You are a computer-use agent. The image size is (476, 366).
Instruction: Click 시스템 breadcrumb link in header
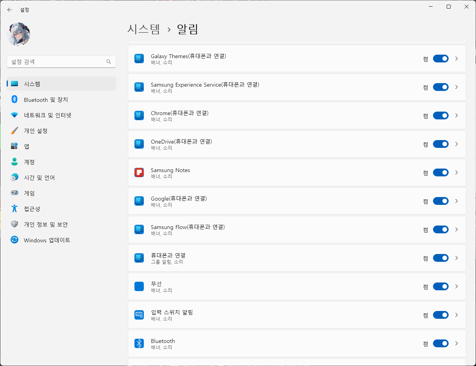click(x=144, y=29)
